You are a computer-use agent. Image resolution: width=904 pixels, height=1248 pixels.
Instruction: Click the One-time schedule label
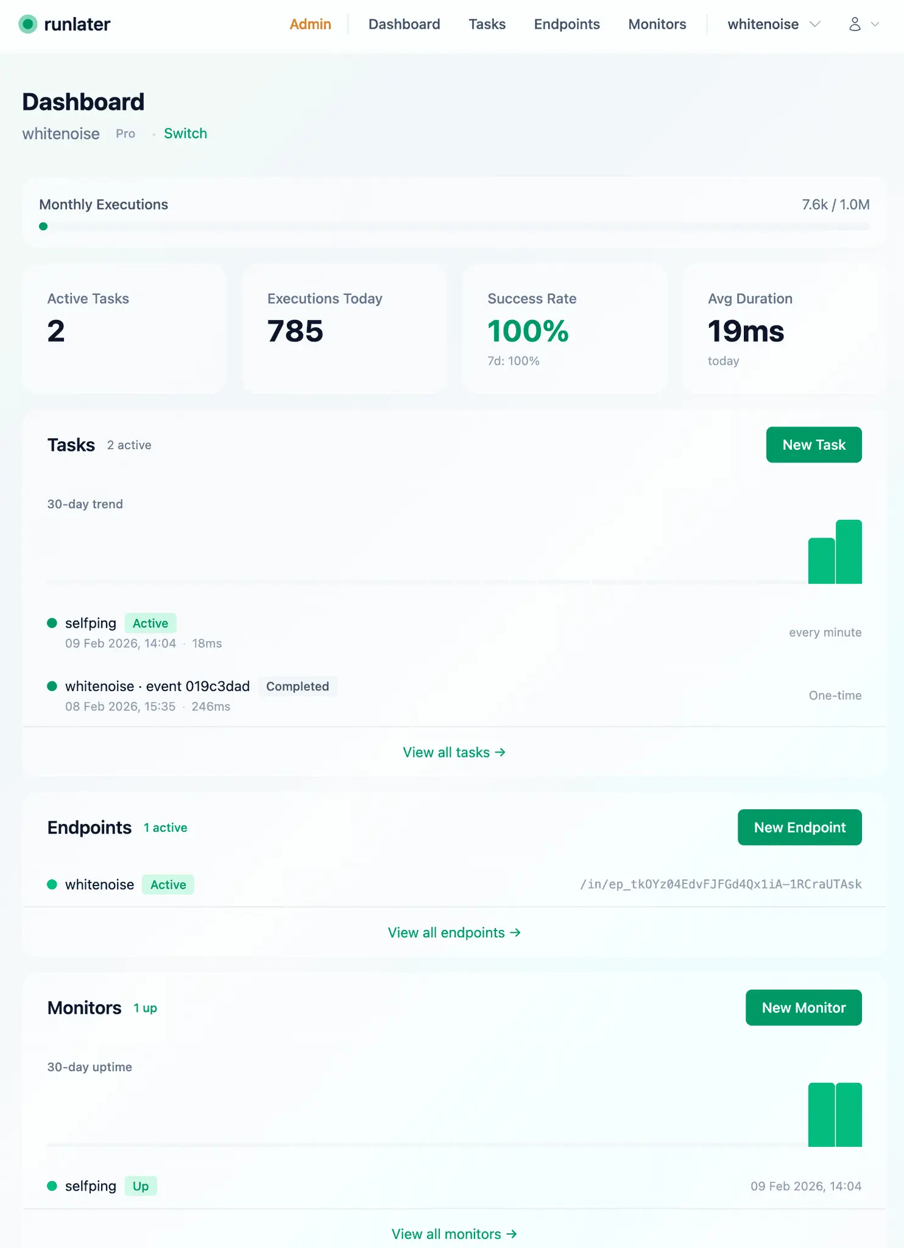coord(835,696)
